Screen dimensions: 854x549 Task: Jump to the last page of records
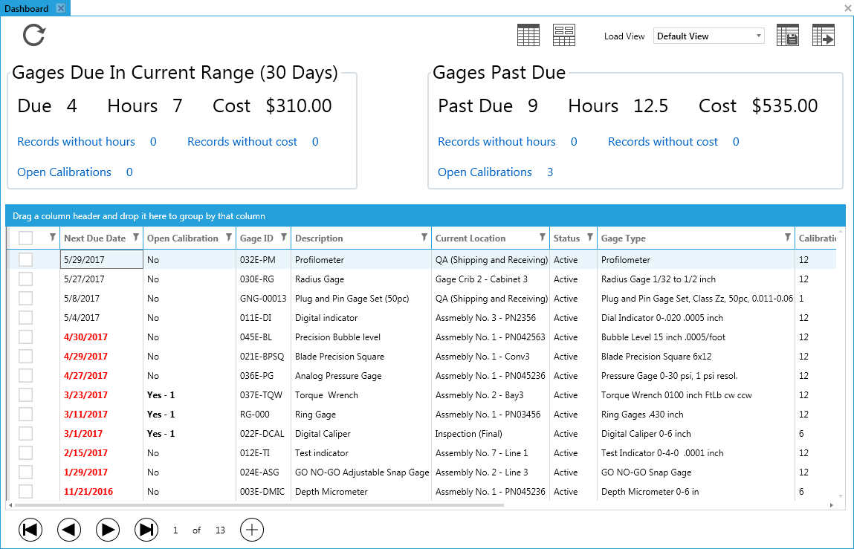pos(146,530)
